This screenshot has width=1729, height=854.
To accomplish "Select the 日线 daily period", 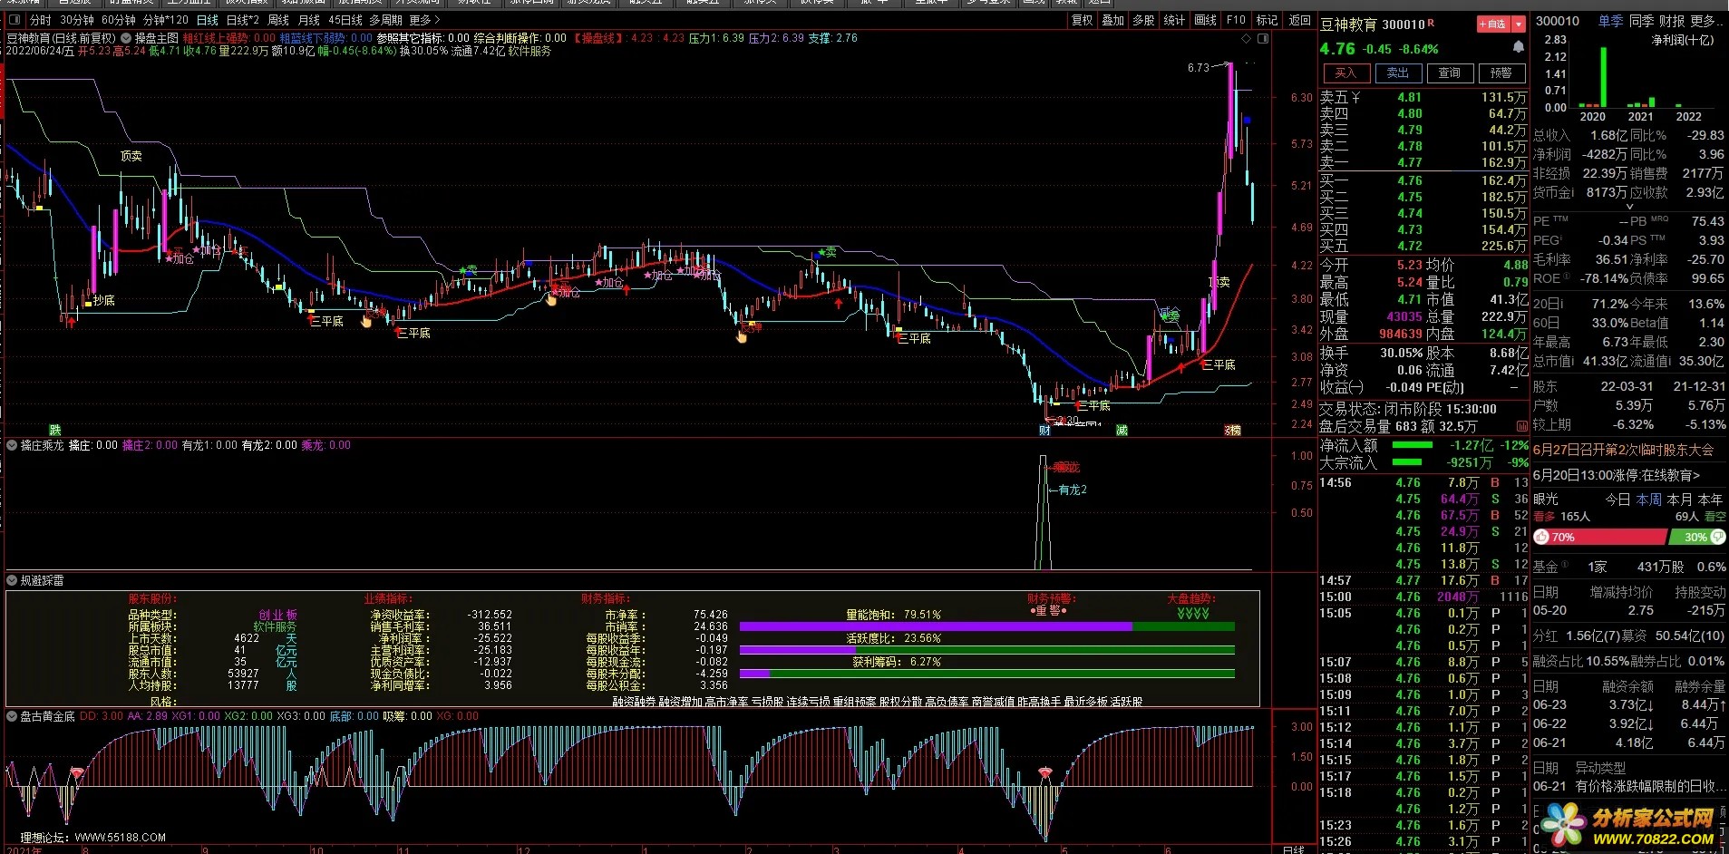I will tap(208, 20).
